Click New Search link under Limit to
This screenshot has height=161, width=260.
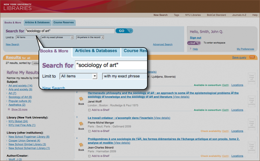(12, 44)
